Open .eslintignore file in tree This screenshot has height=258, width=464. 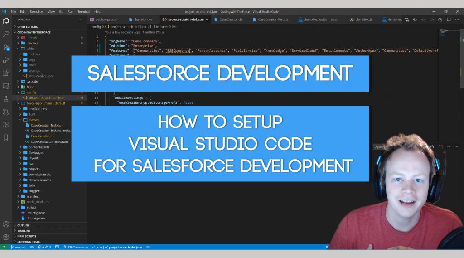(36, 213)
